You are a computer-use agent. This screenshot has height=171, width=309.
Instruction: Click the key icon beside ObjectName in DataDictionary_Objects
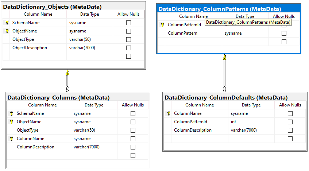tap(7, 31)
